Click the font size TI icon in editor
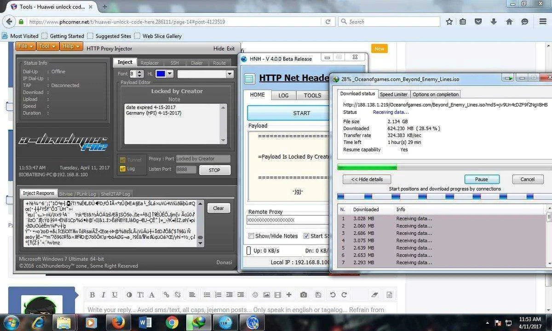The image size is (552, 331). point(140,295)
